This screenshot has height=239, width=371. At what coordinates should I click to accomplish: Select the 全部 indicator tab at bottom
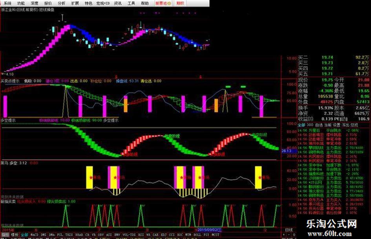tap(24, 235)
